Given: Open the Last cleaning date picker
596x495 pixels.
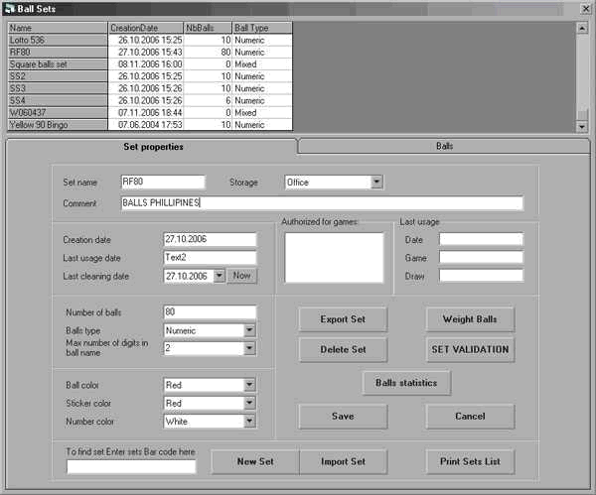Looking at the screenshot, I should click(220, 276).
